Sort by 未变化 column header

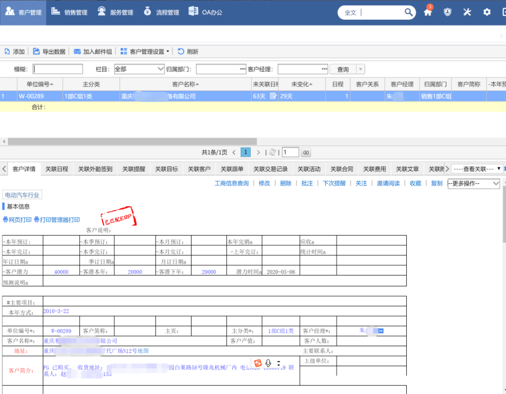(301, 84)
